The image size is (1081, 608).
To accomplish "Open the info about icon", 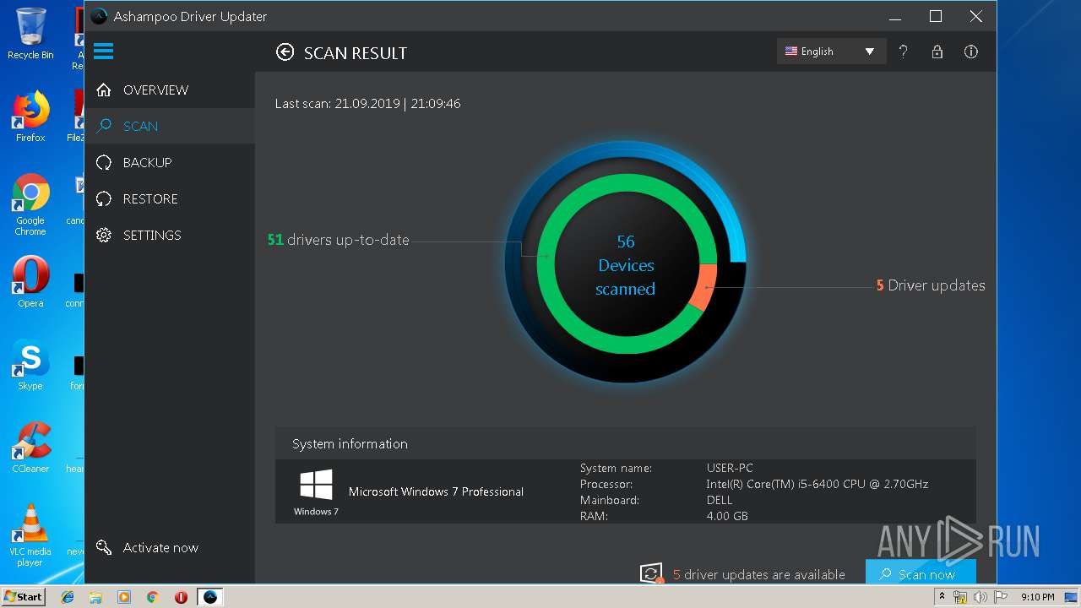I will [971, 52].
